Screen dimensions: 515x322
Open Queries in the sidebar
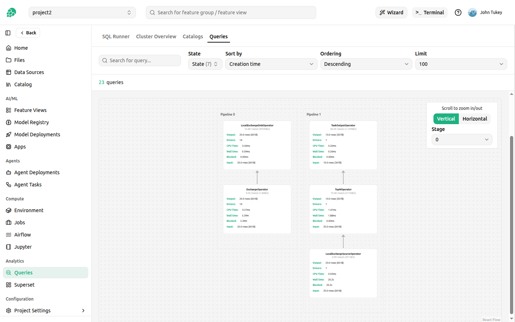click(46, 273)
